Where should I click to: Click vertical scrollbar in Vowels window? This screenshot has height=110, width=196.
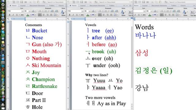(x=132, y=57)
